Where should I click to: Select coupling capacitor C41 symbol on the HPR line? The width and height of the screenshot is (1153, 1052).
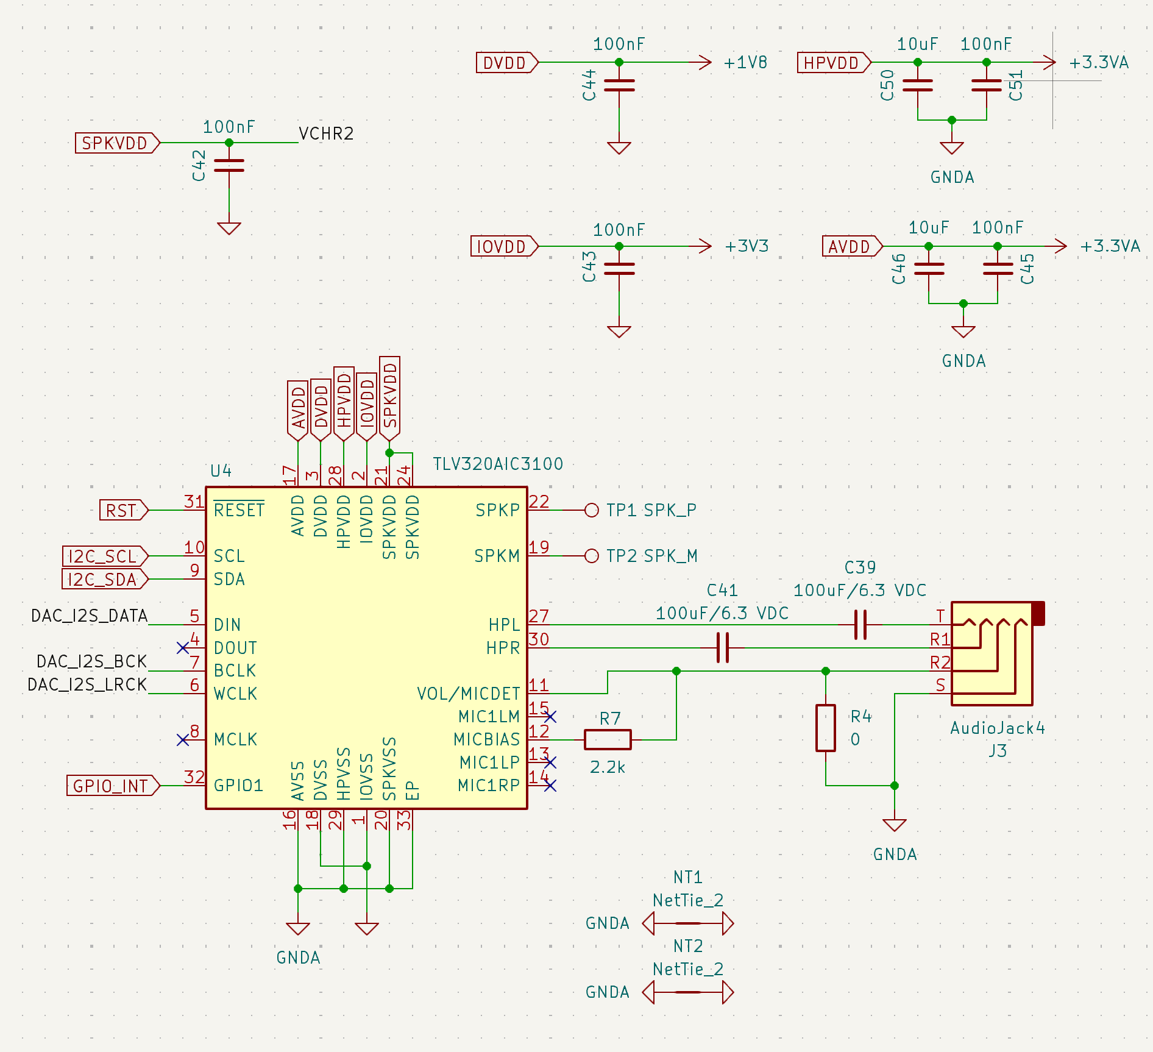pos(723,648)
